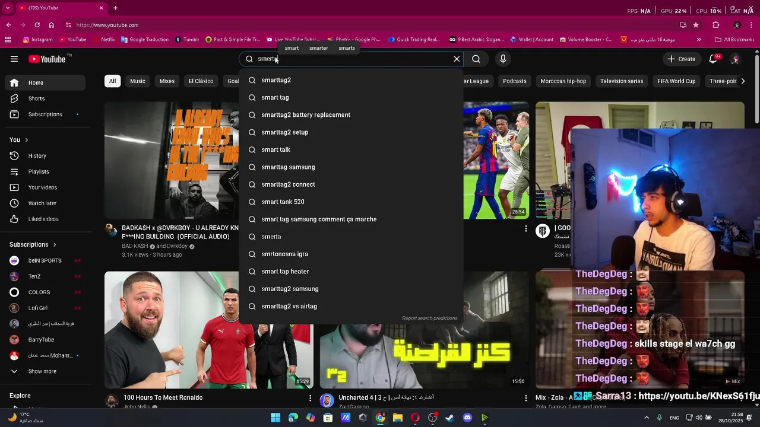This screenshot has height=427, width=760.
Task: Bookmark this page with the star
Action: click(x=696, y=25)
